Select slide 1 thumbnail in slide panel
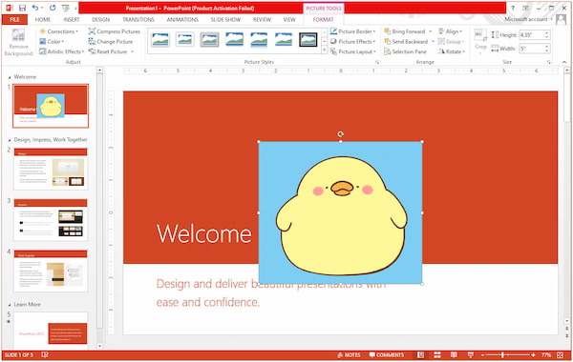Image resolution: width=573 pixels, height=362 pixels. point(51,106)
